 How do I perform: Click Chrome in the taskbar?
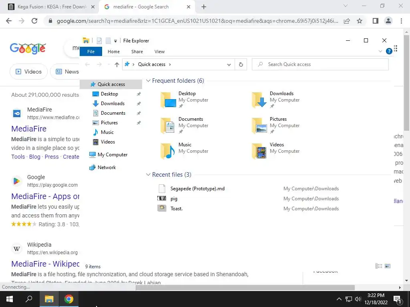(68, 299)
